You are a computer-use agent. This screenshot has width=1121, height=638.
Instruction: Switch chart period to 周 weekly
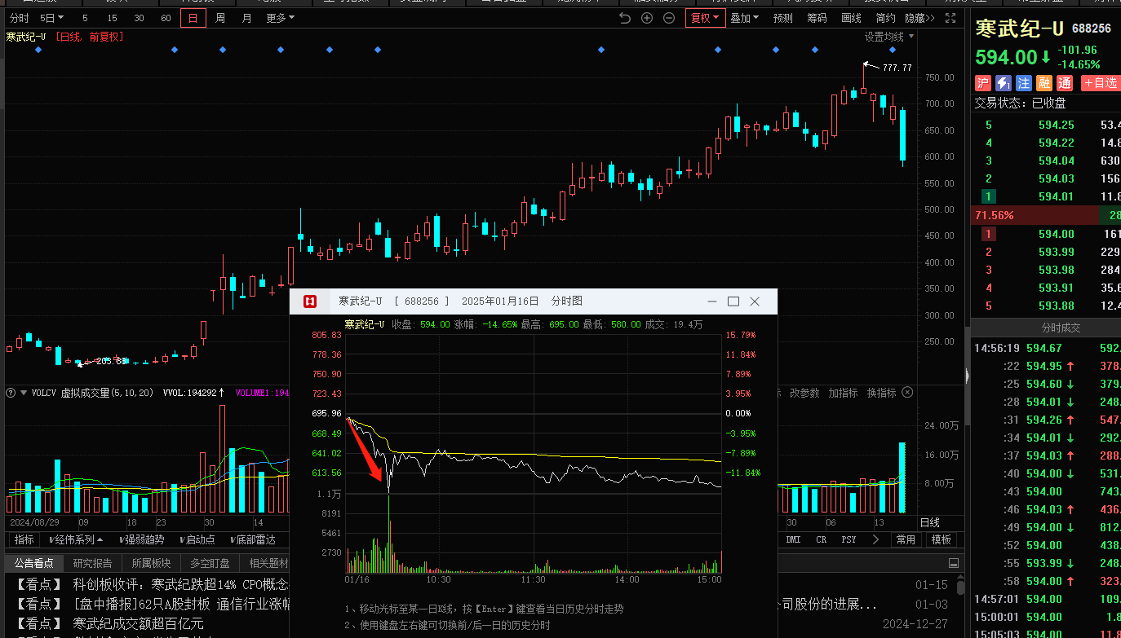220,18
